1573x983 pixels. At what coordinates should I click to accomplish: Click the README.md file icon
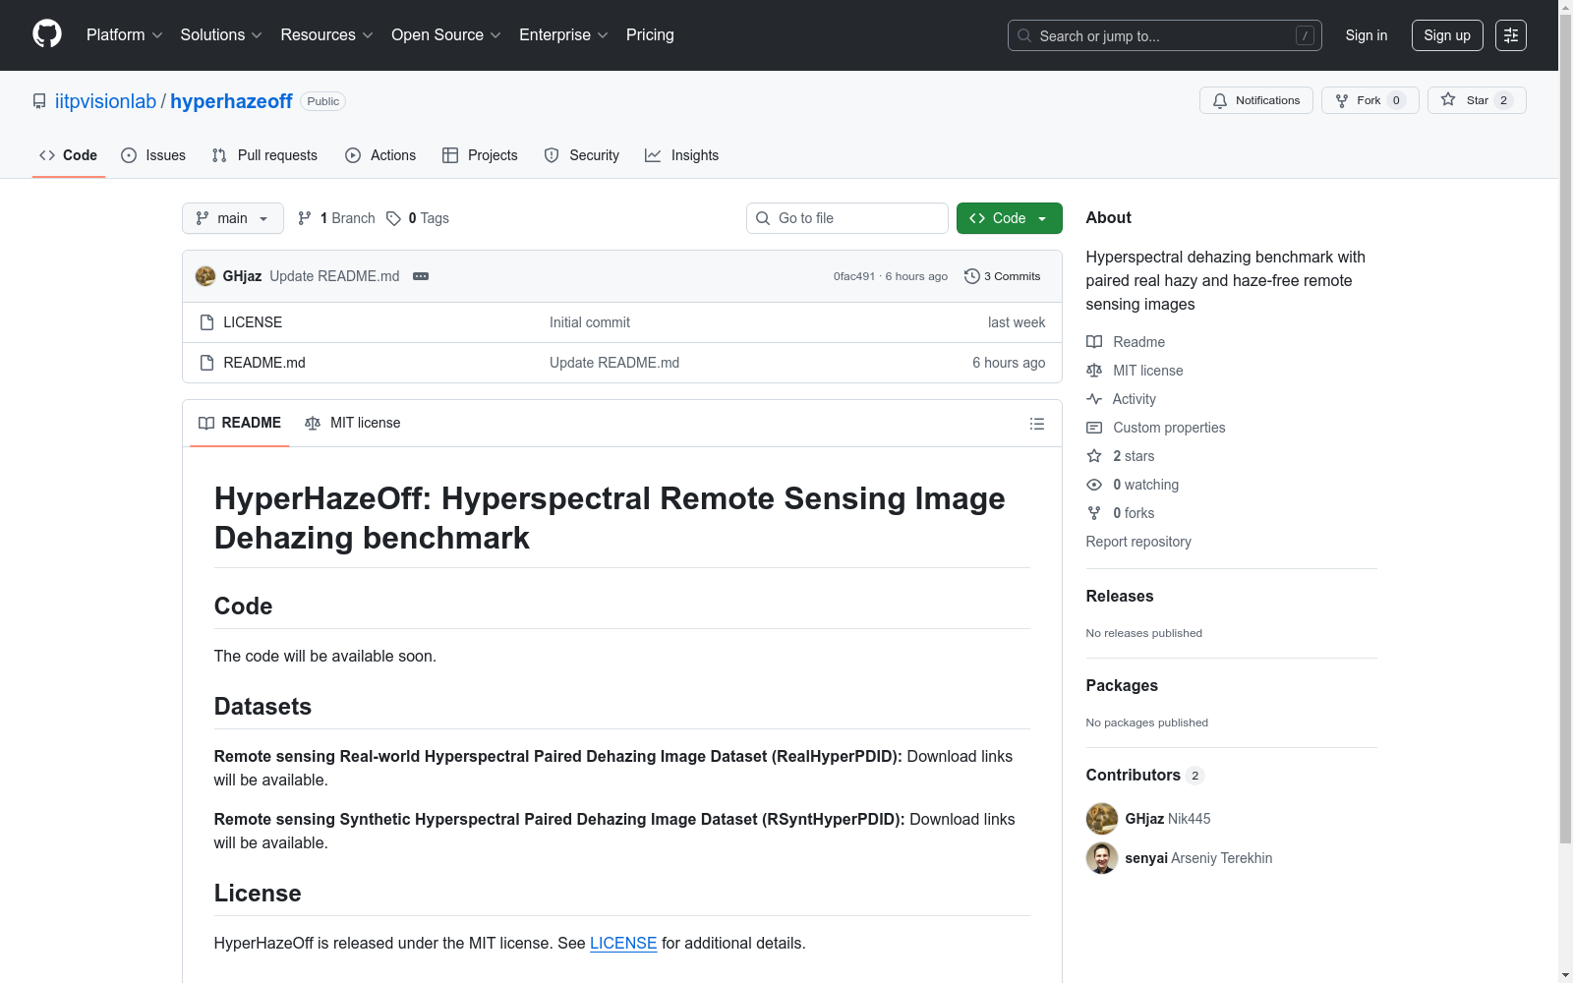[206, 363]
